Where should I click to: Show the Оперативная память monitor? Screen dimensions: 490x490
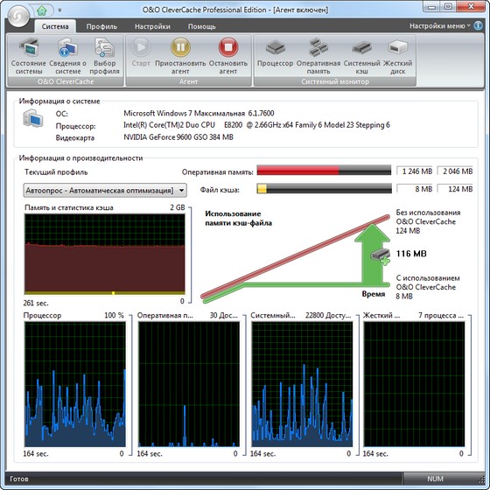318,56
